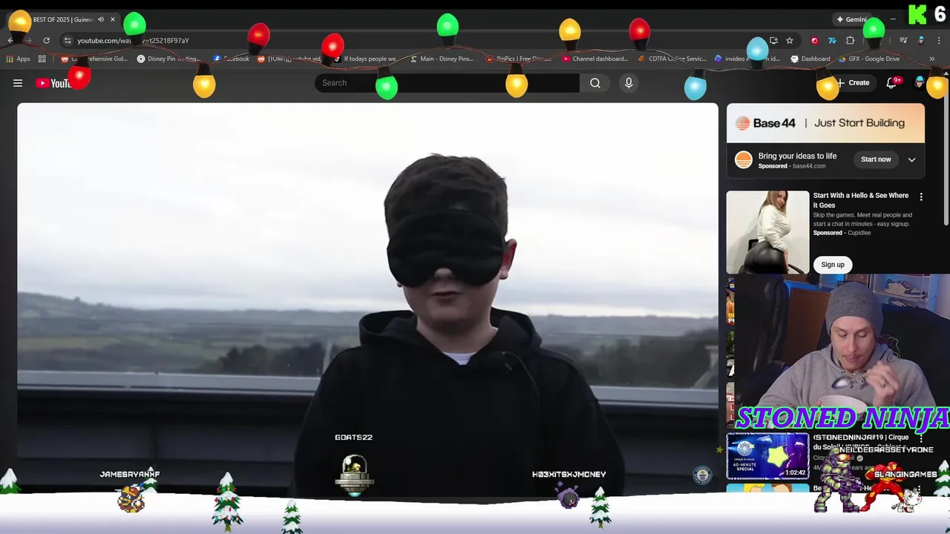Open options menu for Cirque du Soleil video

[x=921, y=438]
